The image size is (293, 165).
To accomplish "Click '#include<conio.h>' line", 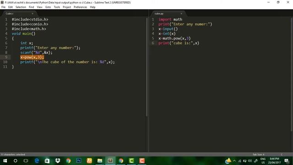I will (x=30, y=24).
